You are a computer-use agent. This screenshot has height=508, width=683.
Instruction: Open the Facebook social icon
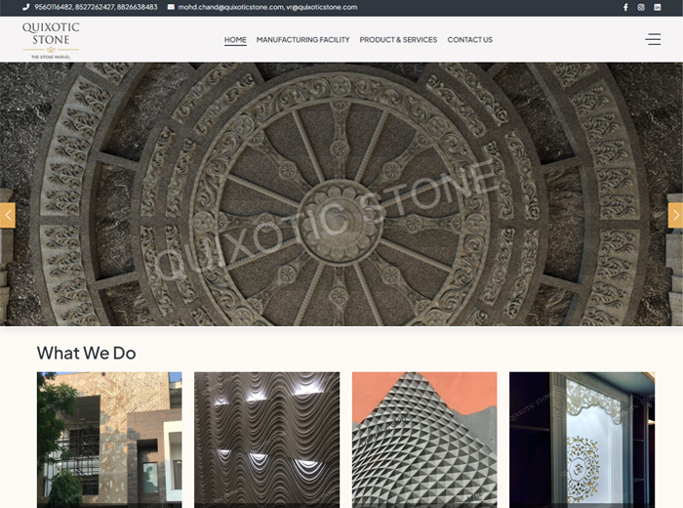[x=625, y=7]
